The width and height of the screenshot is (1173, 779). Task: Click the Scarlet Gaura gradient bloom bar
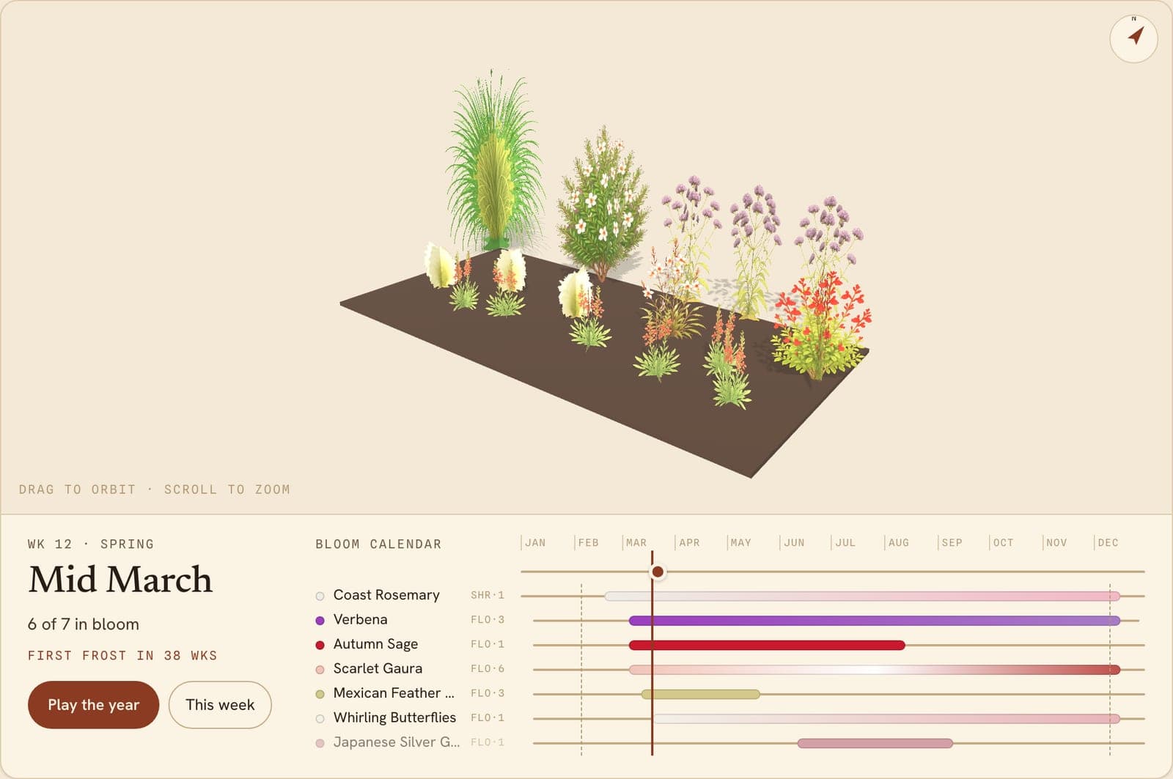pos(875,669)
